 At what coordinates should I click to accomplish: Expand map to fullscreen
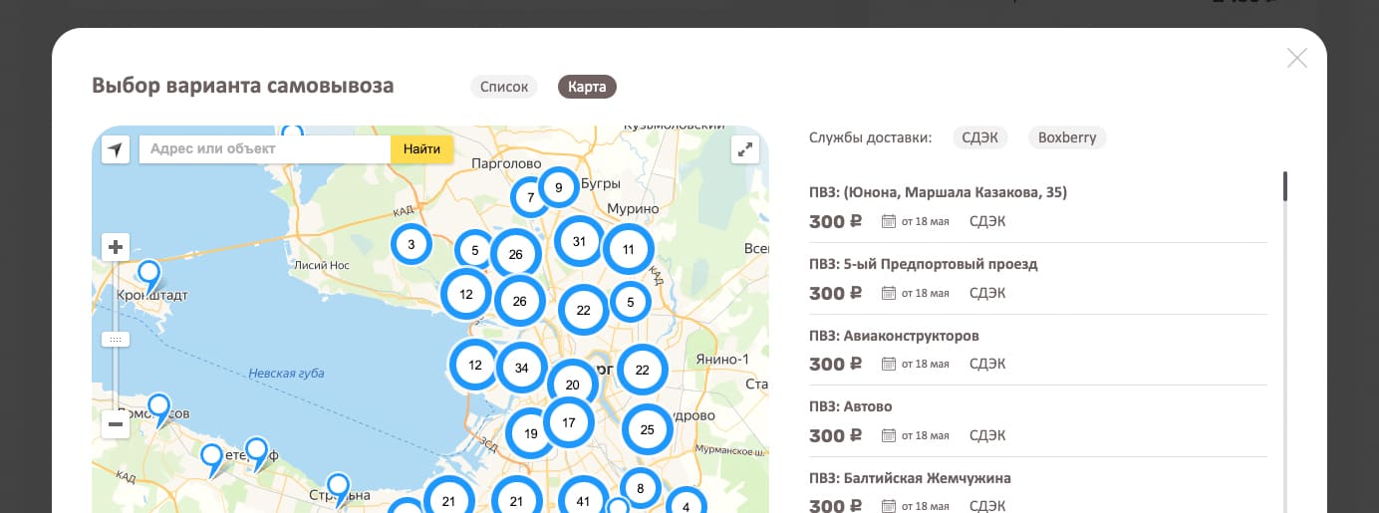coord(745,149)
